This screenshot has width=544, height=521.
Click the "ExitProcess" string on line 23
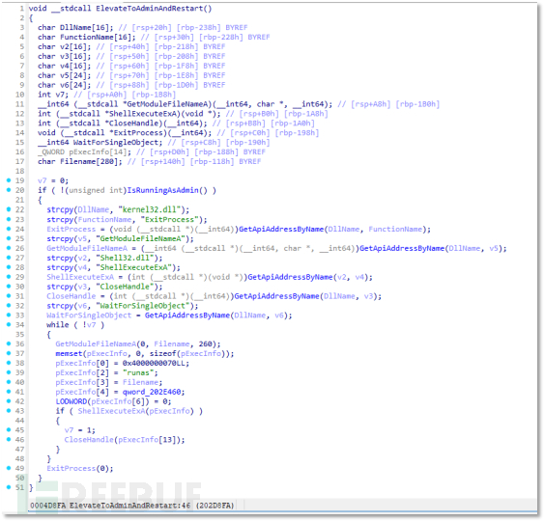(169, 219)
